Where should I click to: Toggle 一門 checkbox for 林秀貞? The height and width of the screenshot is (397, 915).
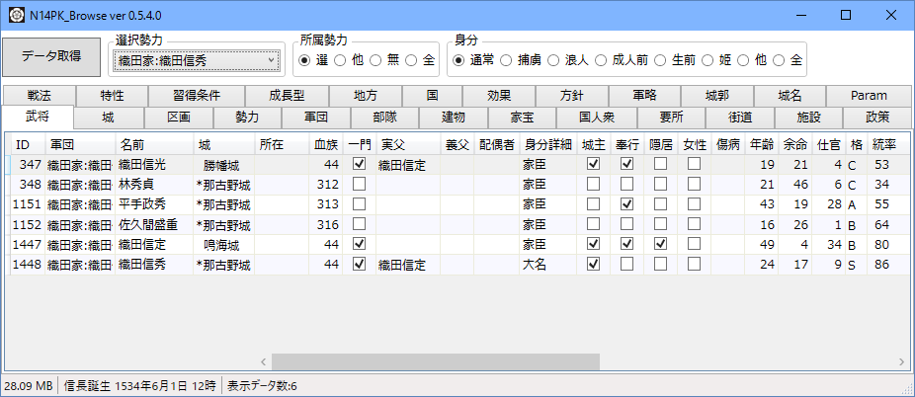point(359,185)
